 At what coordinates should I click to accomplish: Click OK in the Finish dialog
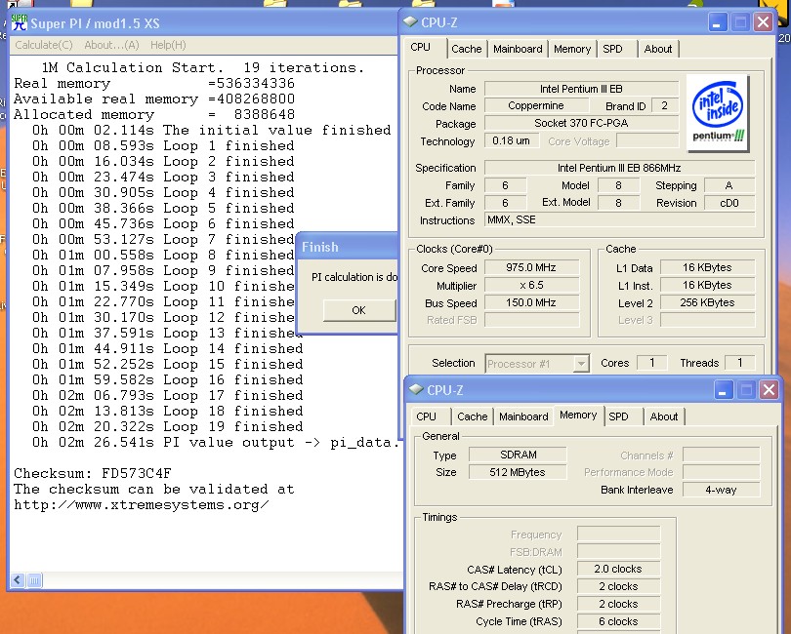pos(359,310)
